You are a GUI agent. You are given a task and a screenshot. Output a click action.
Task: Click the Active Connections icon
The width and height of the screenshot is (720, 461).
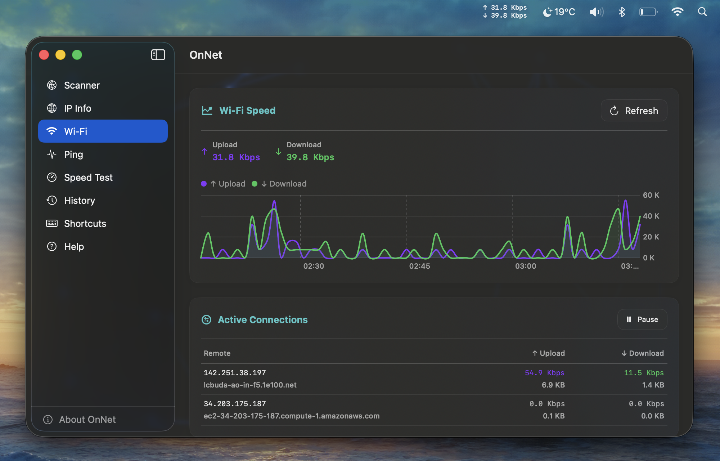click(206, 319)
